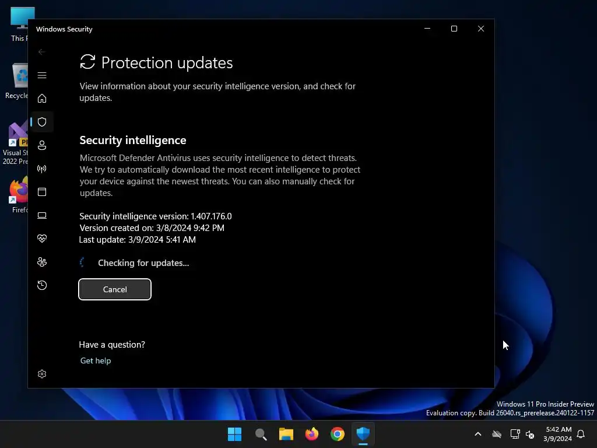Image resolution: width=597 pixels, height=448 pixels.
Task: Click the 'Last update' line
Action: [x=138, y=240]
